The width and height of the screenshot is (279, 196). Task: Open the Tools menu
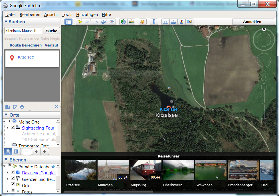tap(67, 15)
